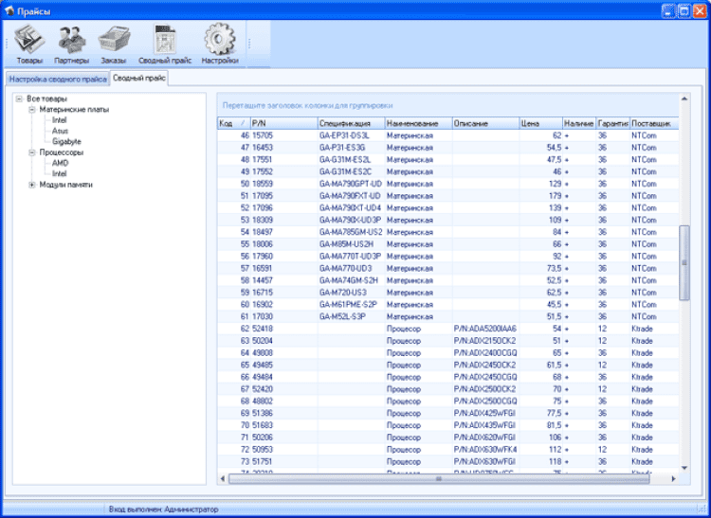This screenshot has width=711, height=518.
Task: Select the GA-MA785GM-US2 cell
Action: click(x=351, y=232)
